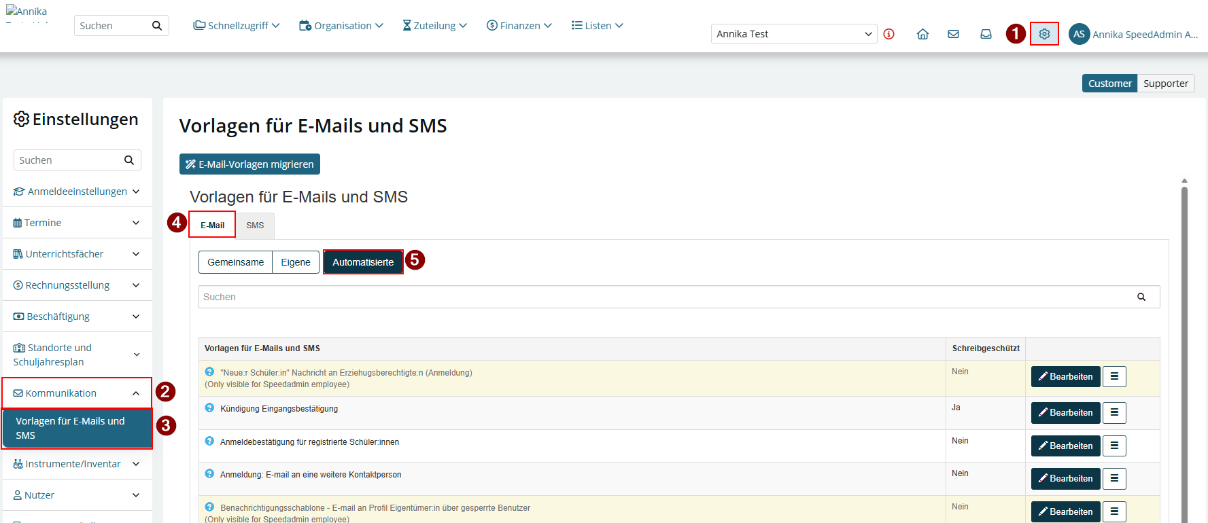Screen dimensions: 1208x523
Task: Expand the Nutzer section
Action: (x=77, y=495)
